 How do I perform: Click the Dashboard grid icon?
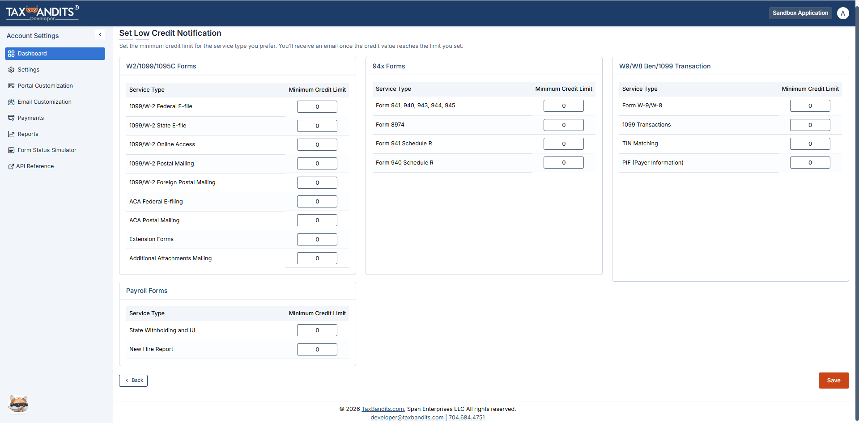11,54
